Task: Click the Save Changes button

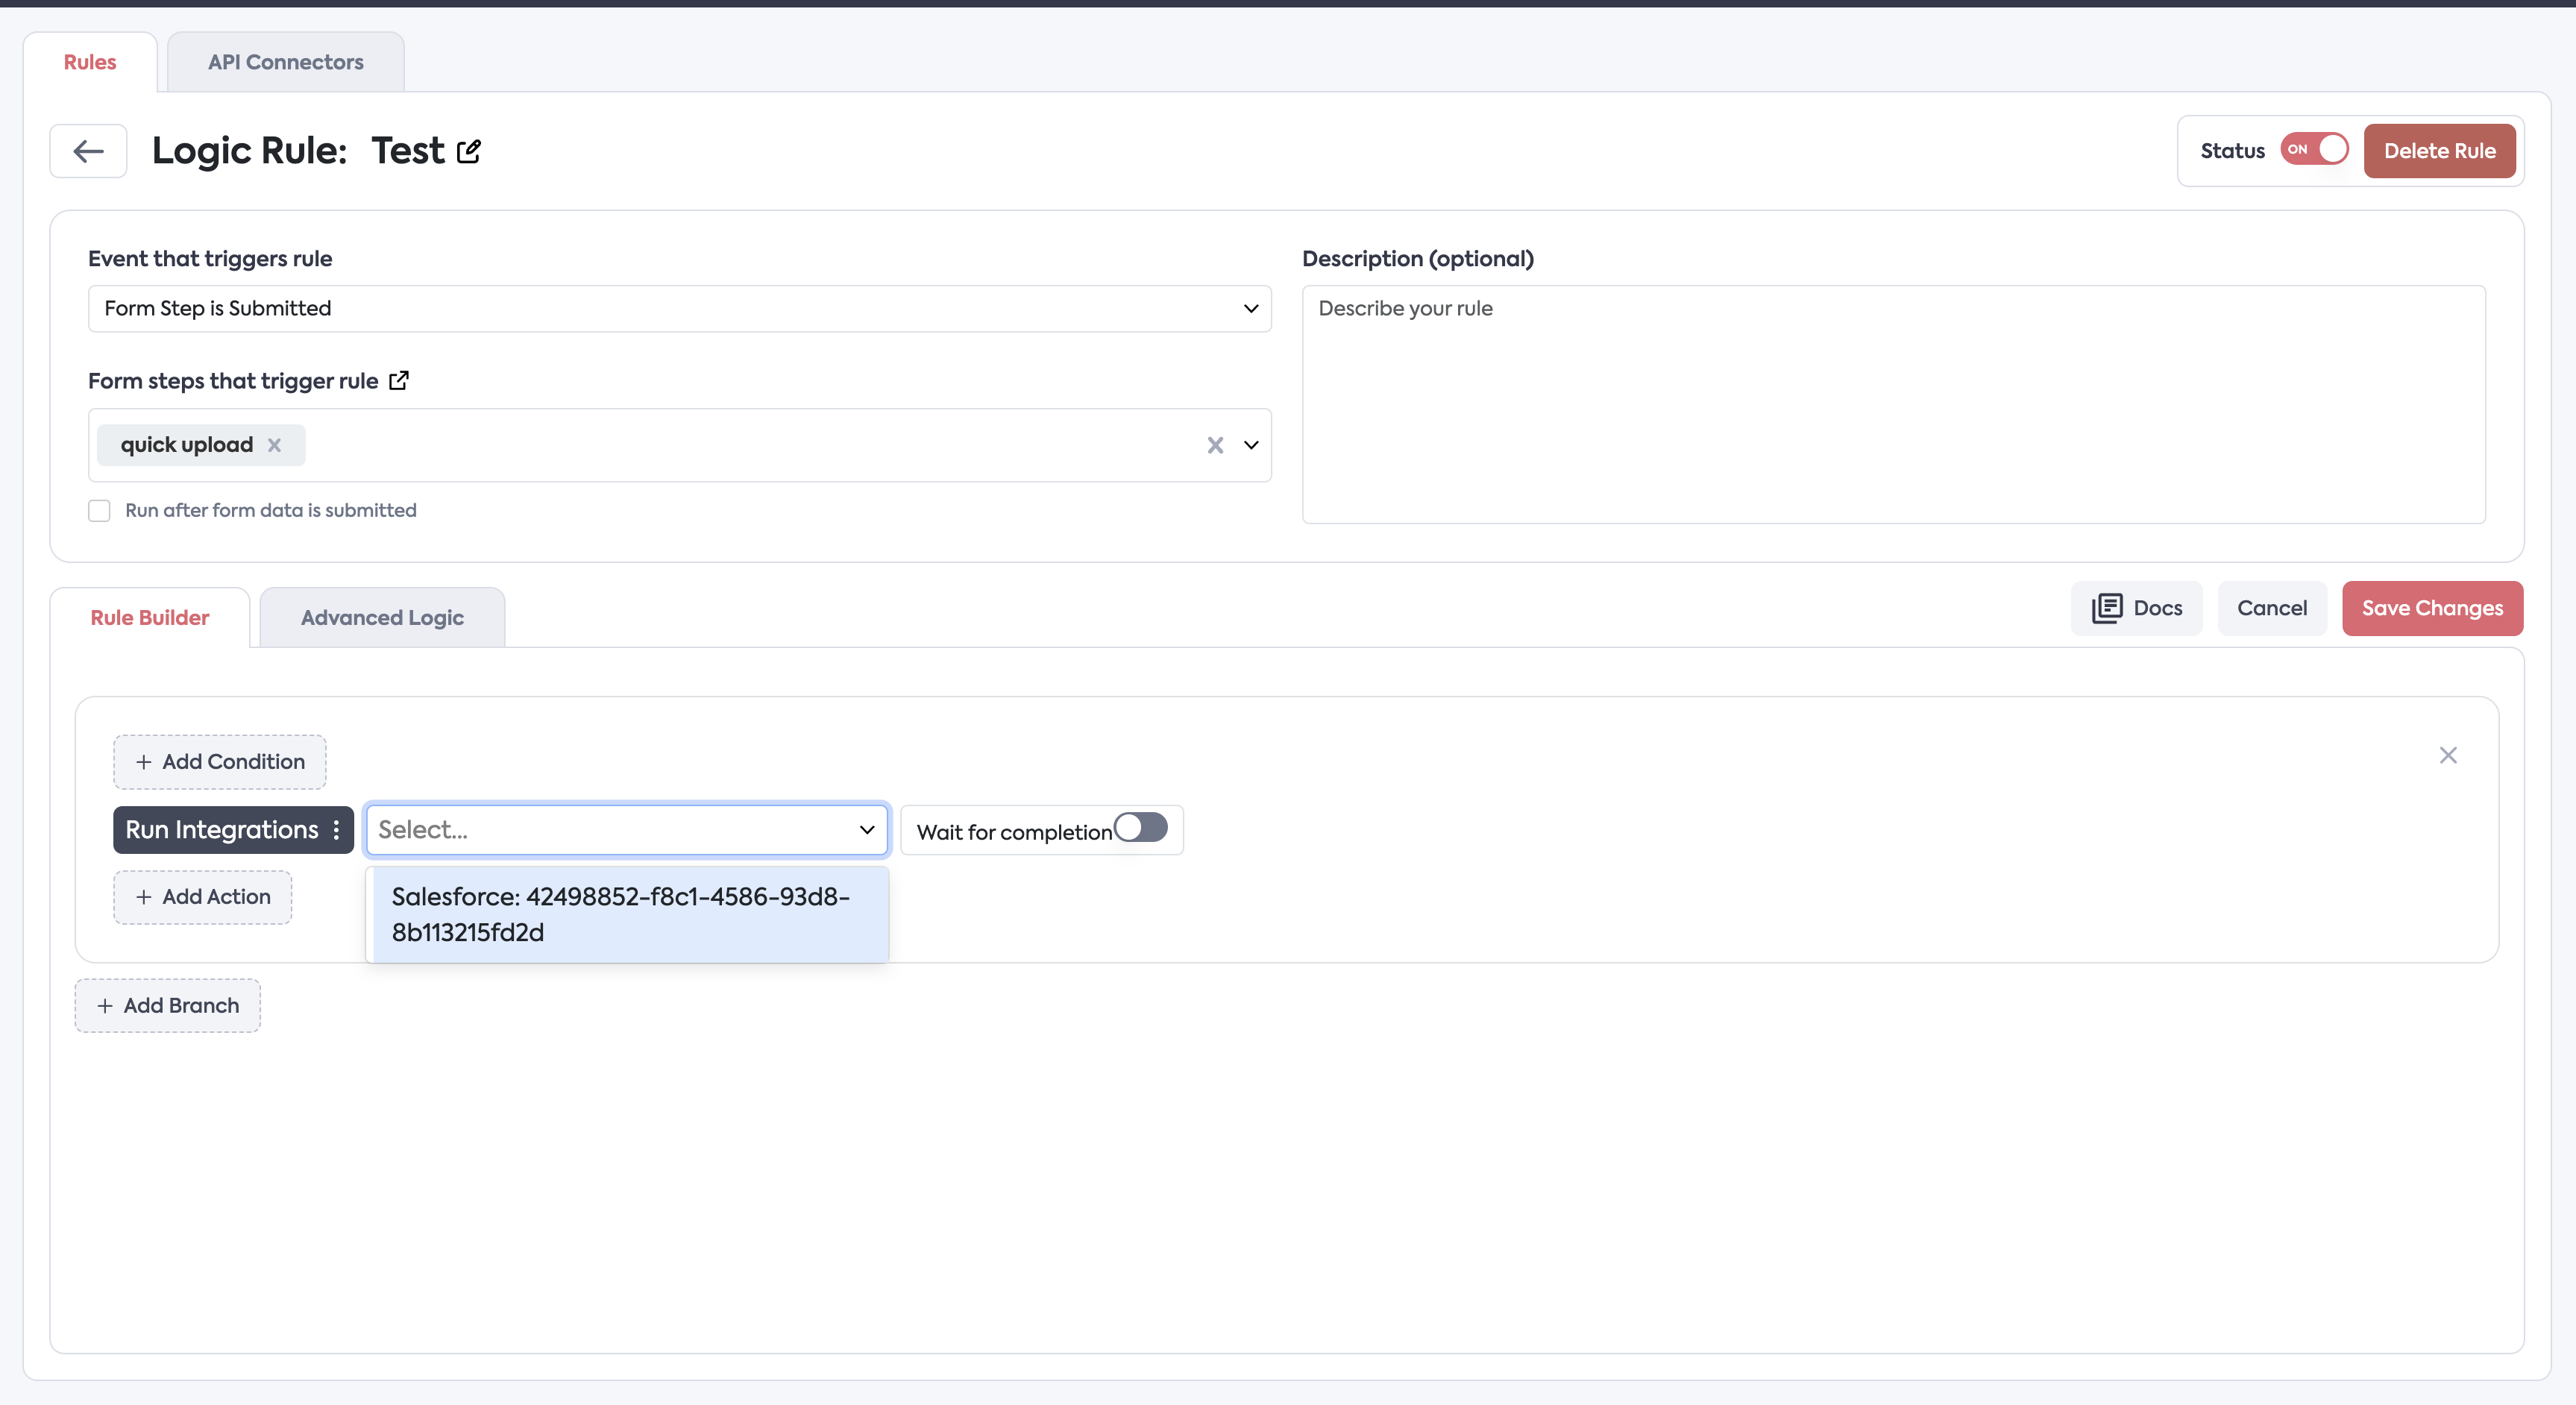Action: click(2431, 608)
